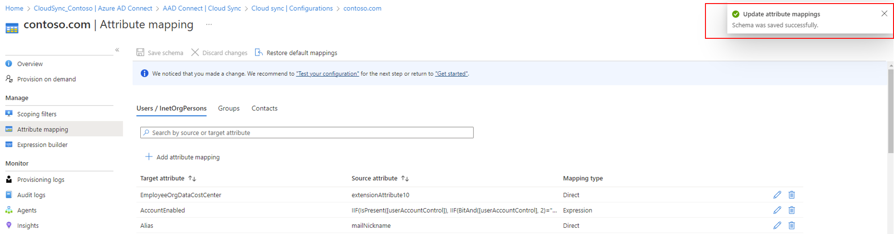Click the contoso.com breadcrumb link
Screen dimensions: 894x234
tap(362, 8)
